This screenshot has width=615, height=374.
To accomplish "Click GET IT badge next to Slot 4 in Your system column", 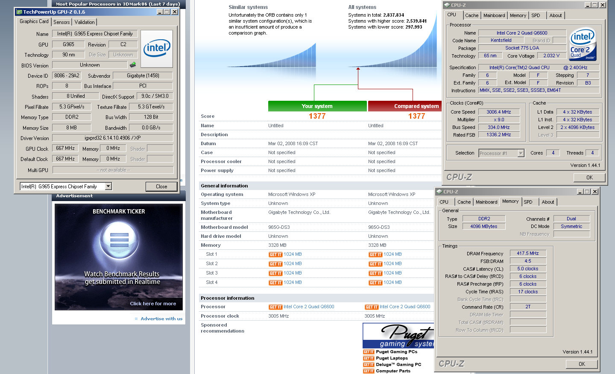I will (275, 283).
